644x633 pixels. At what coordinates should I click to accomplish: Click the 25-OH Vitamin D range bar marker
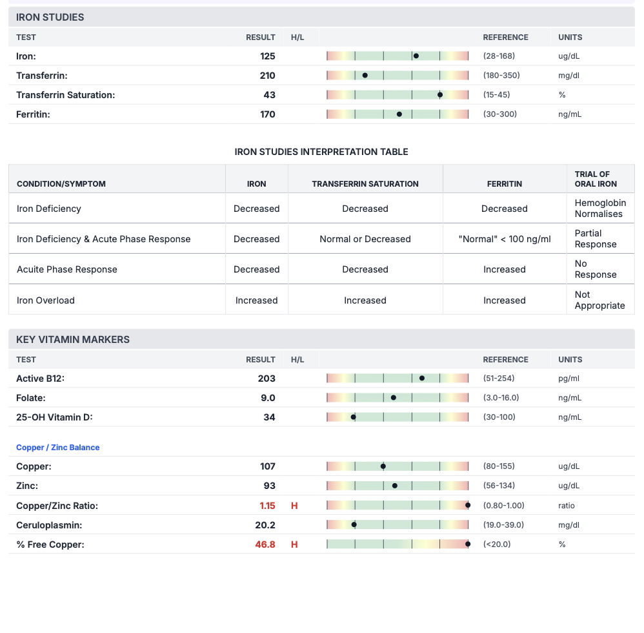[353, 417]
